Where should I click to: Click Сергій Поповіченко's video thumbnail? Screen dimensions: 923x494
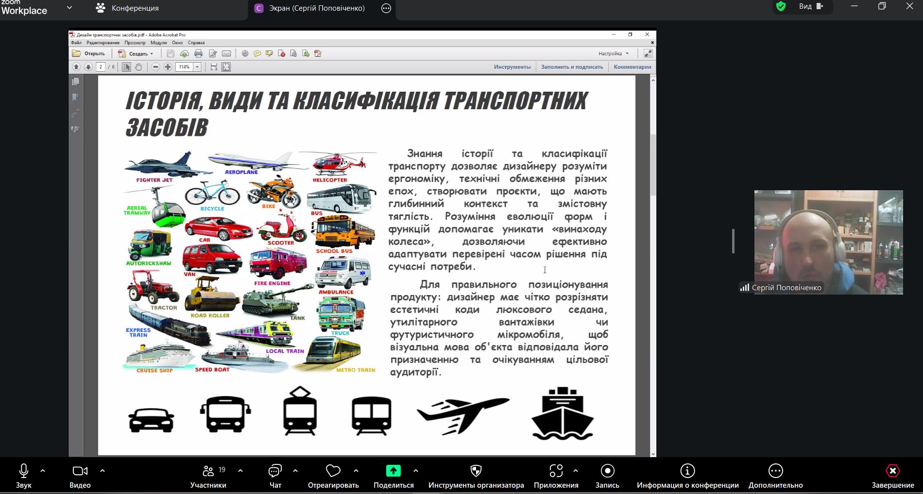[x=828, y=242]
